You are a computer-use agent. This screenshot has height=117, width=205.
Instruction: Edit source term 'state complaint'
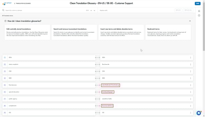click(13, 64)
